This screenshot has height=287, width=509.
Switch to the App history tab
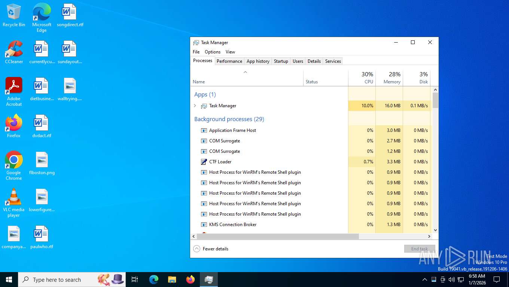[258, 61]
